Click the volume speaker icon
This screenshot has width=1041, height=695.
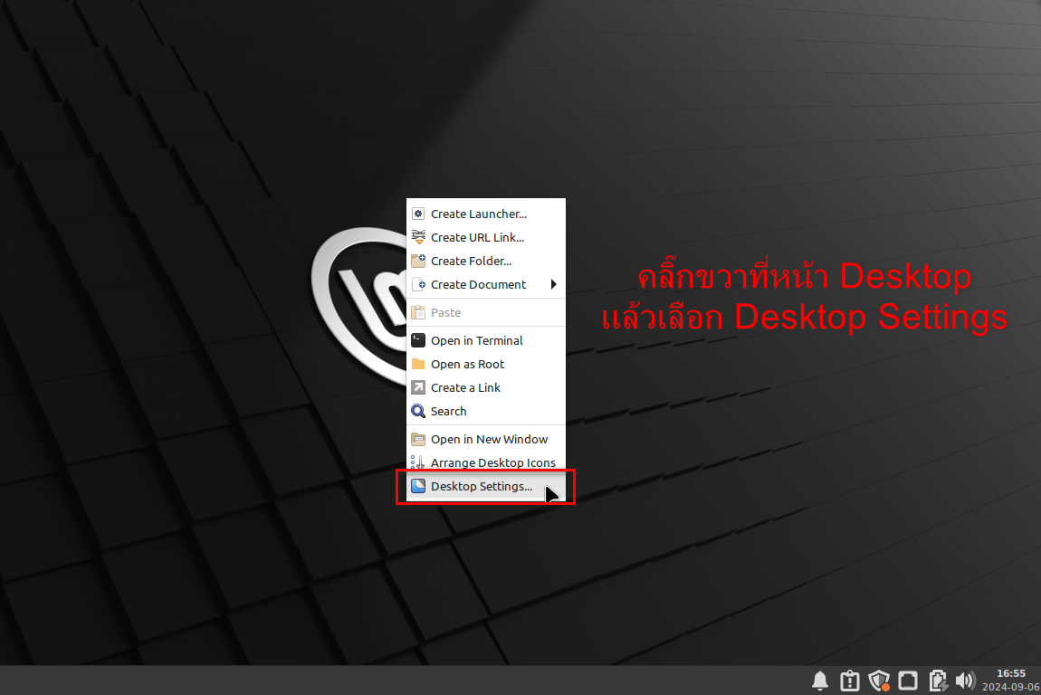pos(965,681)
